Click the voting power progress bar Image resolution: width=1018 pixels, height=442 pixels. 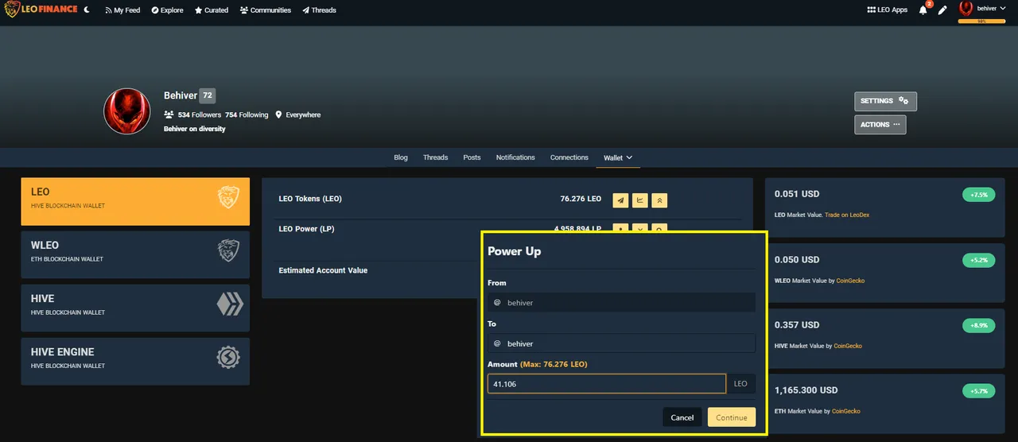pos(981,21)
